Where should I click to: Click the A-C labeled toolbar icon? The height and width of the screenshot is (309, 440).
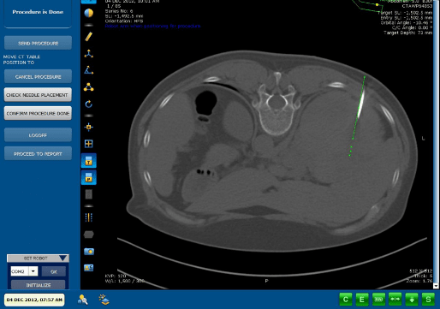tap(89, 268)
